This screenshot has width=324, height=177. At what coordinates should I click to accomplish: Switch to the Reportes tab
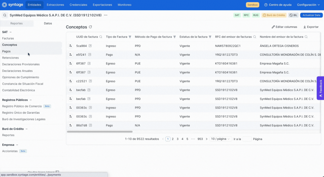coord(17,23)
